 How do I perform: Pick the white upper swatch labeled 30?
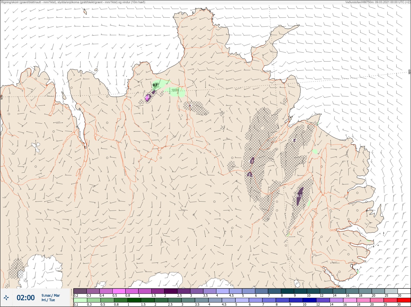click(x=404, y=291)
